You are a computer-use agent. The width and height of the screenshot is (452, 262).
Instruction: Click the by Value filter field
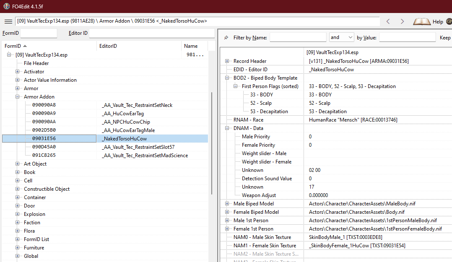(x=407, y=37)
